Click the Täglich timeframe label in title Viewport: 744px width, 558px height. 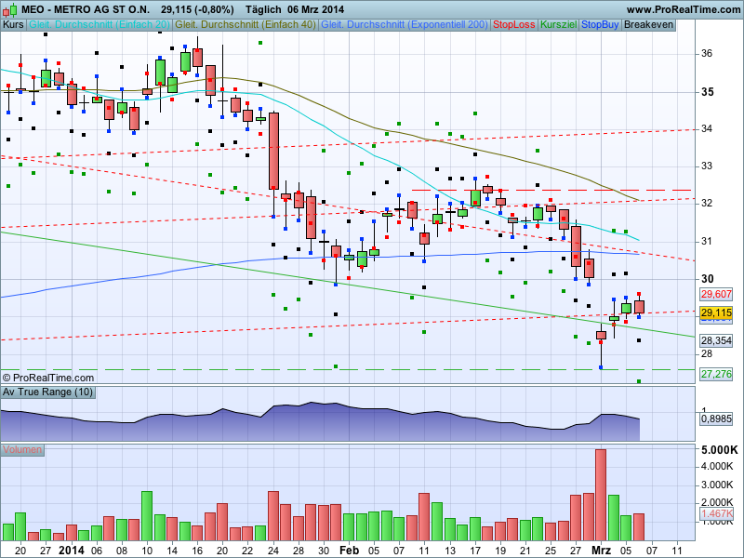pos(263,9)
